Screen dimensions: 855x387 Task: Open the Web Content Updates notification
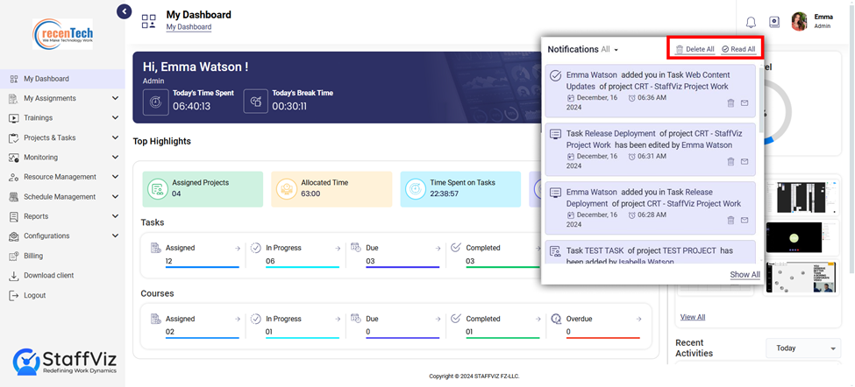[x=651, y=91]
